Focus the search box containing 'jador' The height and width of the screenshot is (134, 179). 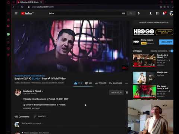(85, 13)
